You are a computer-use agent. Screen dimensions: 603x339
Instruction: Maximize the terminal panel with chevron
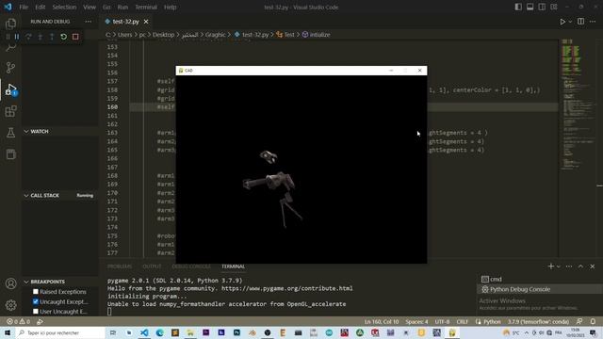click(x=580, y=266)
